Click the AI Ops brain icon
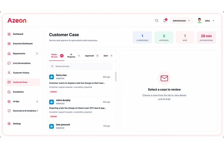The width and height of the screenshot is (224, 149). click(x=9, y=102)
